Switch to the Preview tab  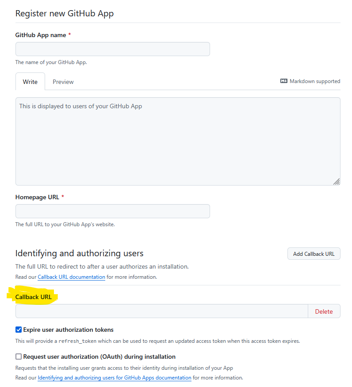click(63, 82)
